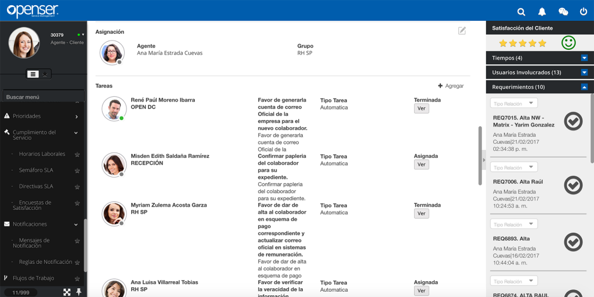The image size is (594, 297).
Task: Open Prioridades menu item
Action: click(41, 116)
